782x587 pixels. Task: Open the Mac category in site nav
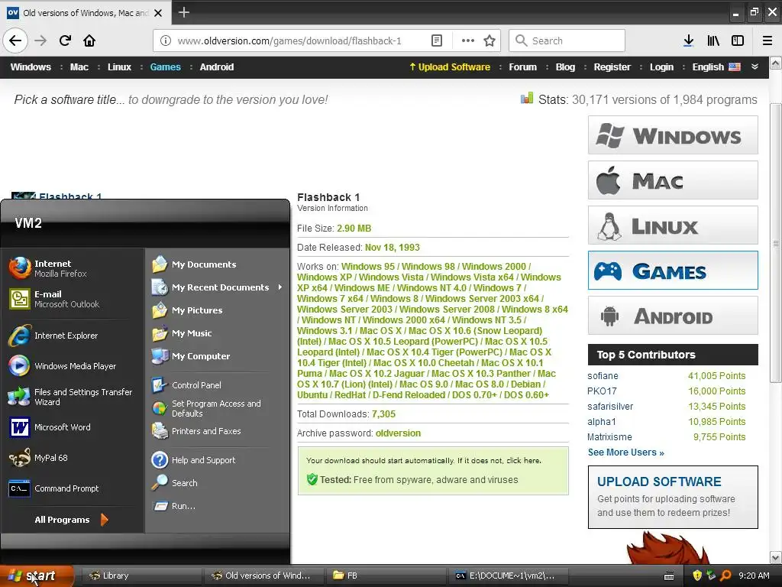(79, 67)
